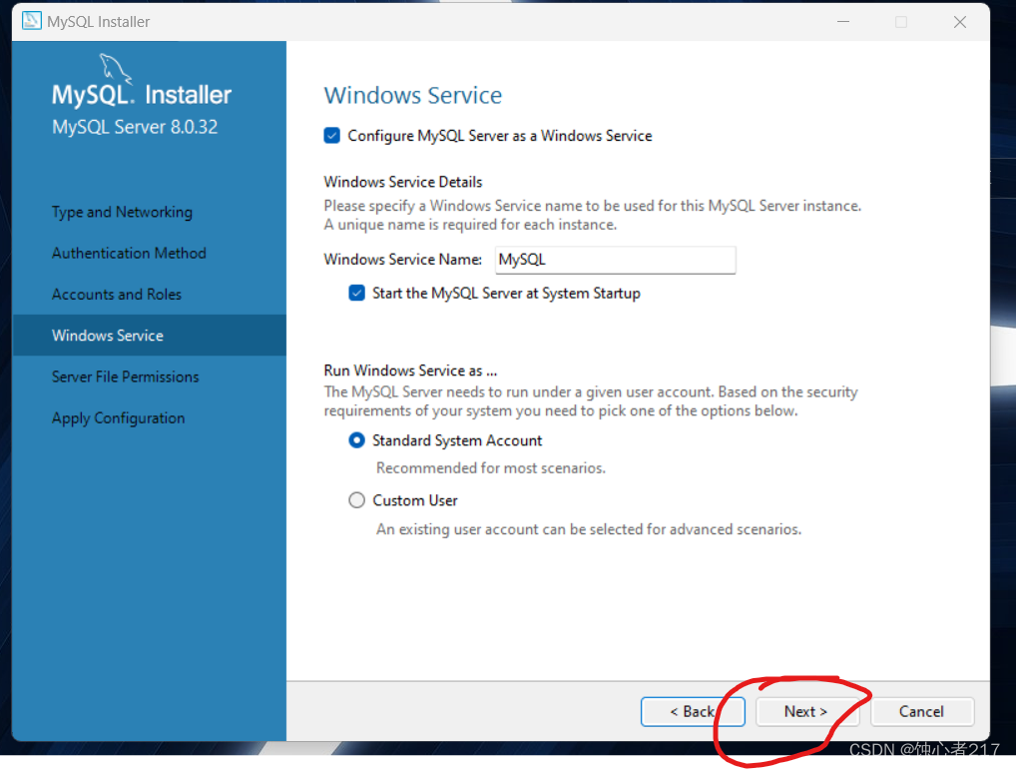Go to the Apply Configuration step
1016x769 pixels.
(118, 418)
